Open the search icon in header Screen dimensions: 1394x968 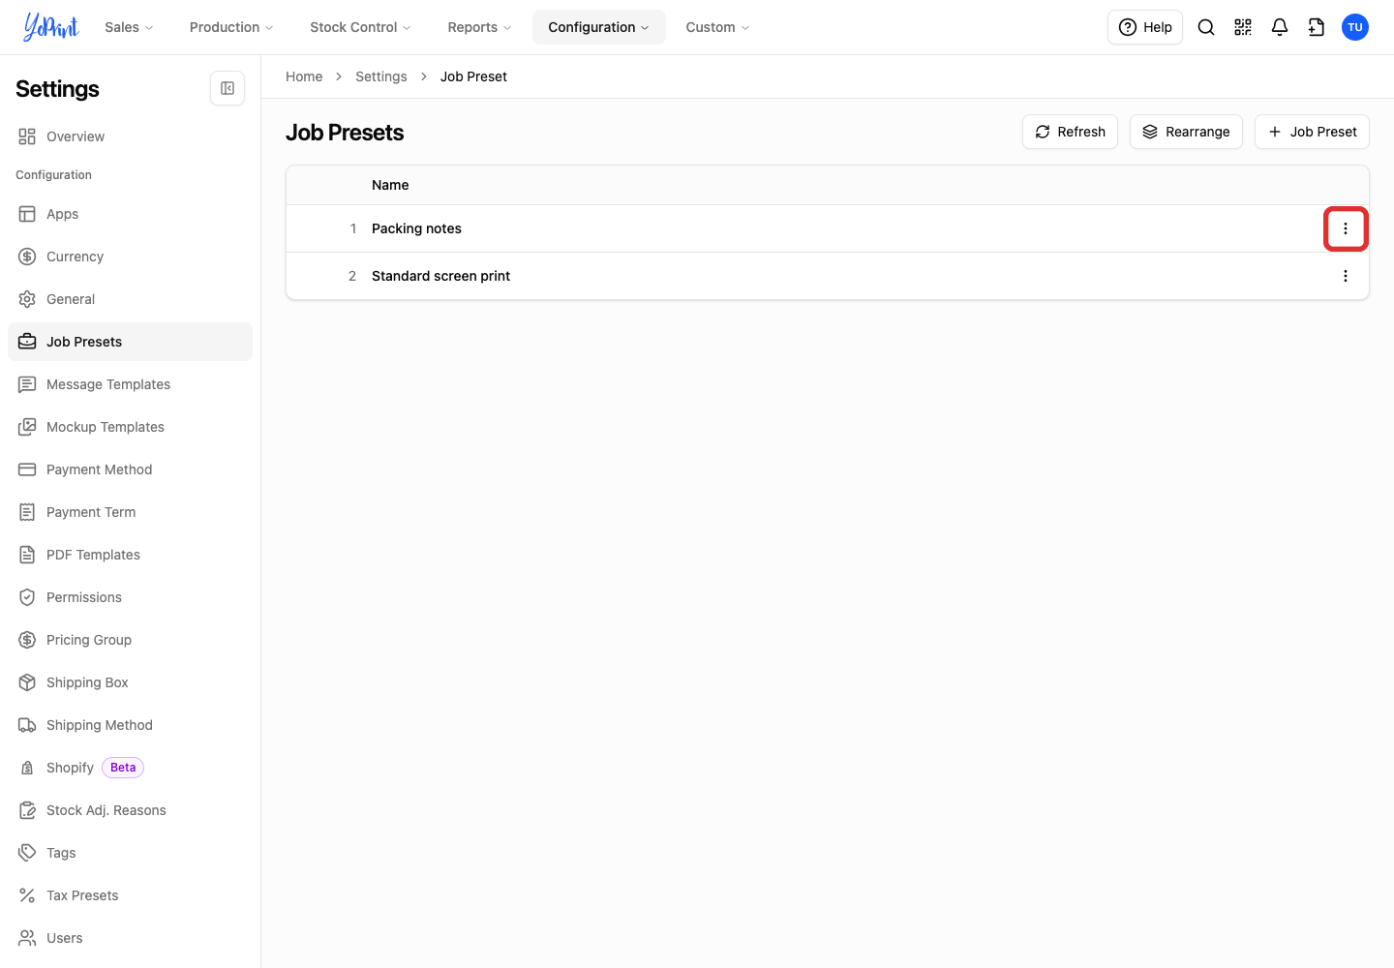pyautogui.click(x=1206, y=27)
